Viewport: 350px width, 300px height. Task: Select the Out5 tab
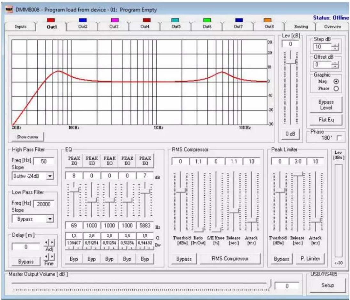point(176,27)
